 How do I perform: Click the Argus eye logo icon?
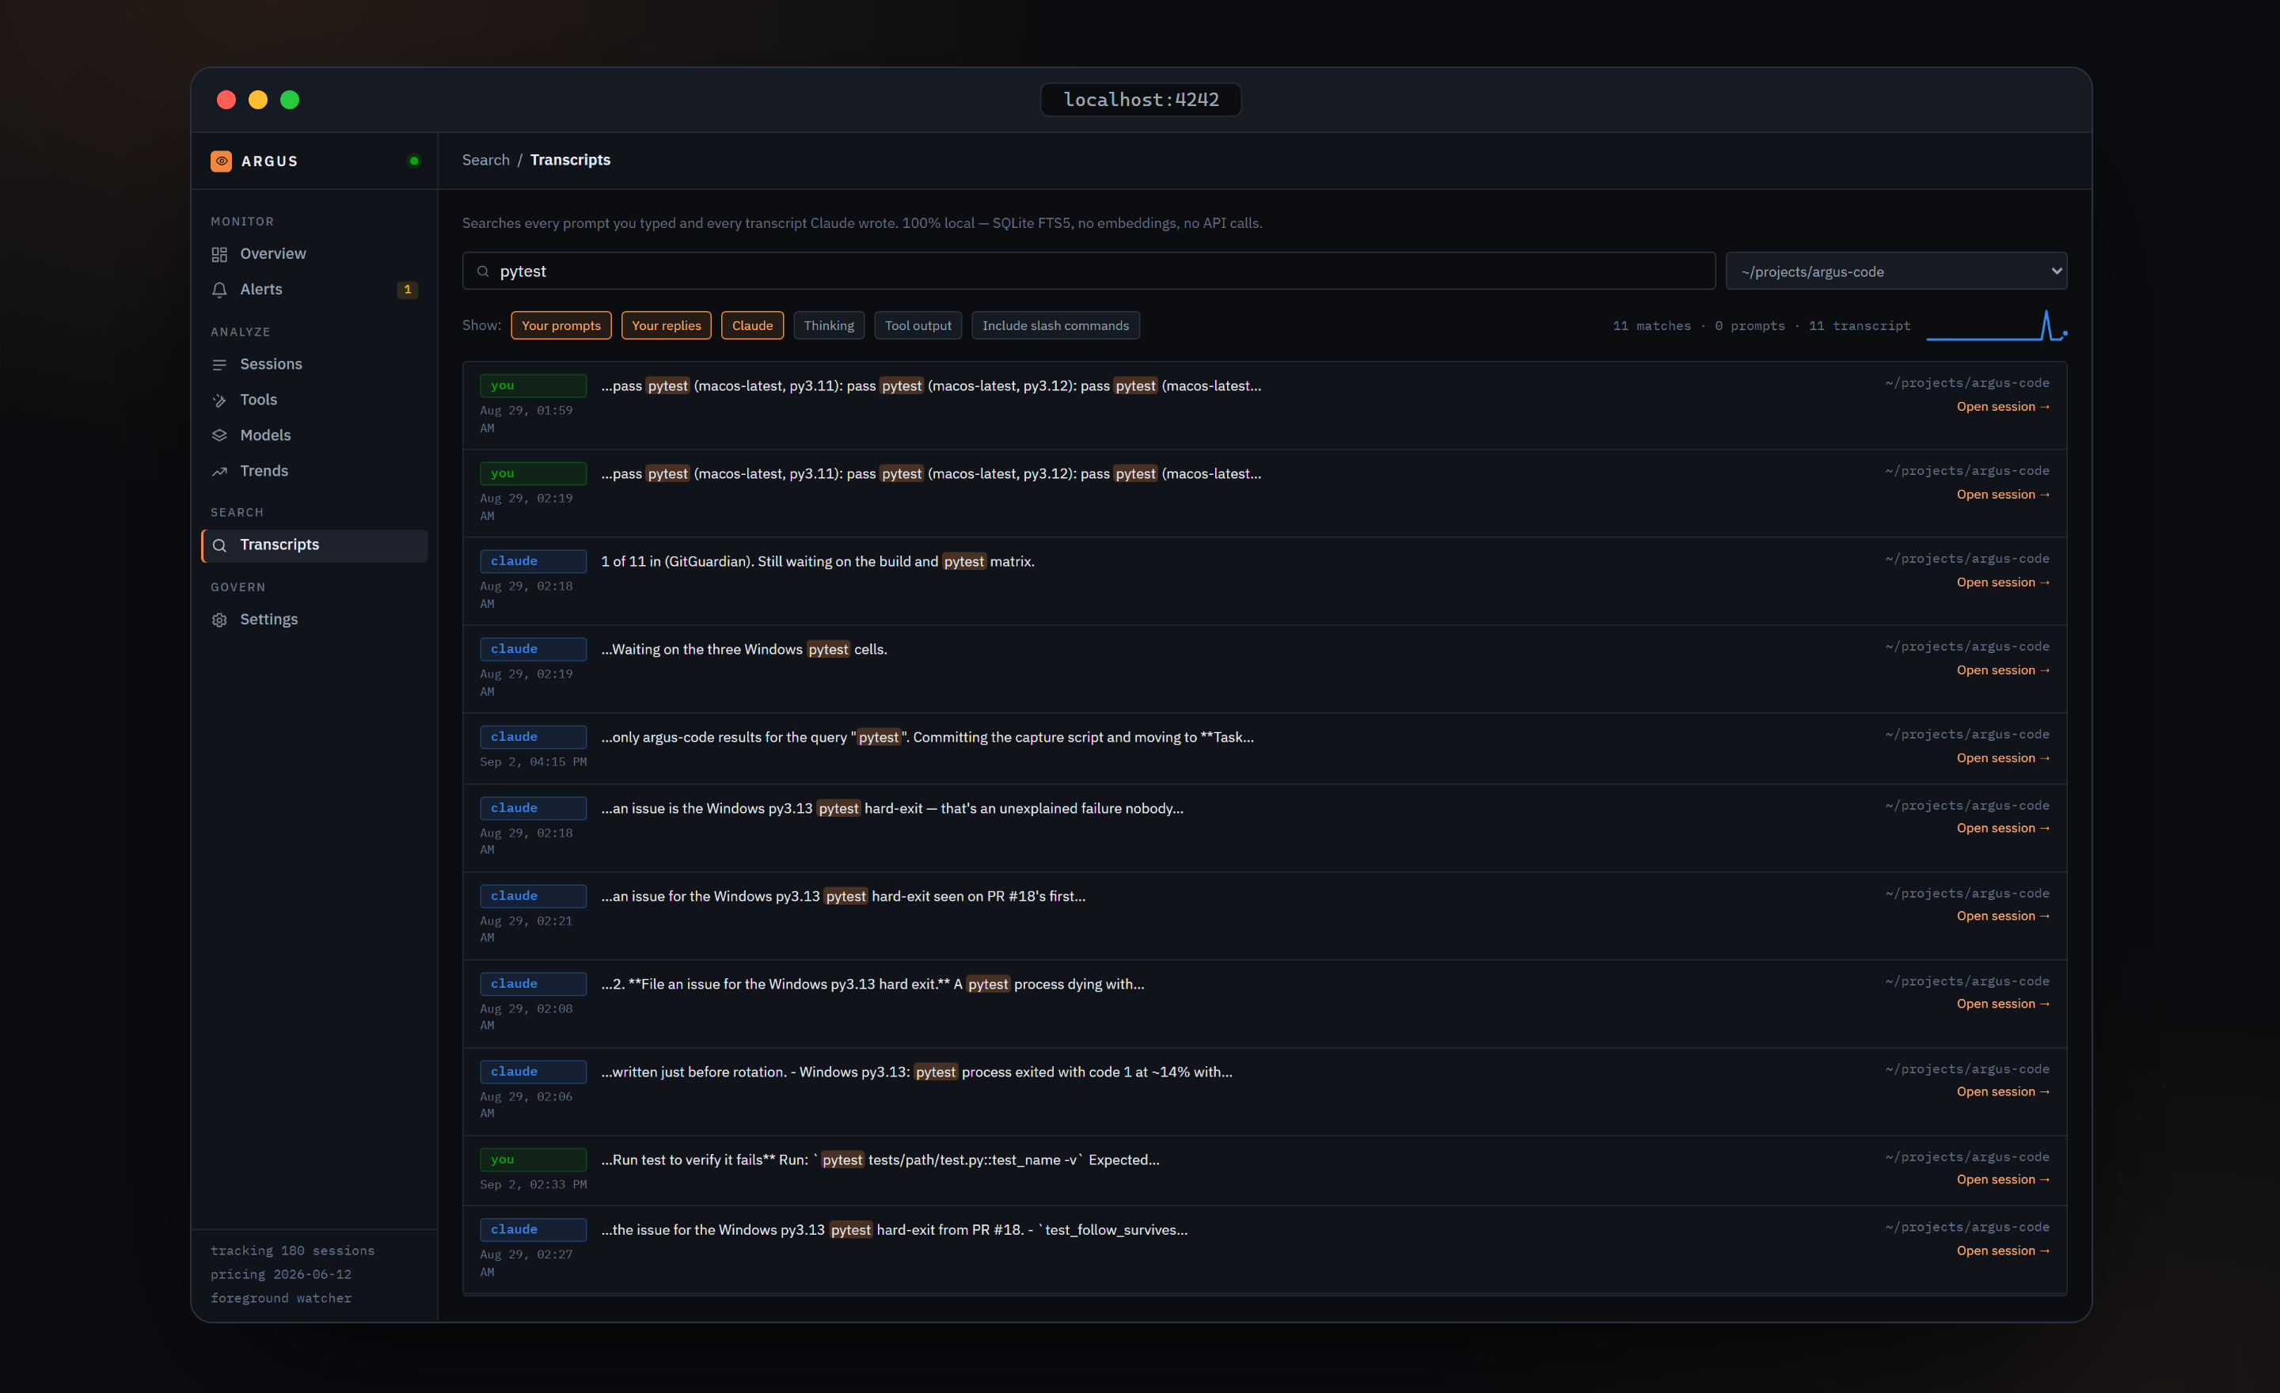coord(221,161)
